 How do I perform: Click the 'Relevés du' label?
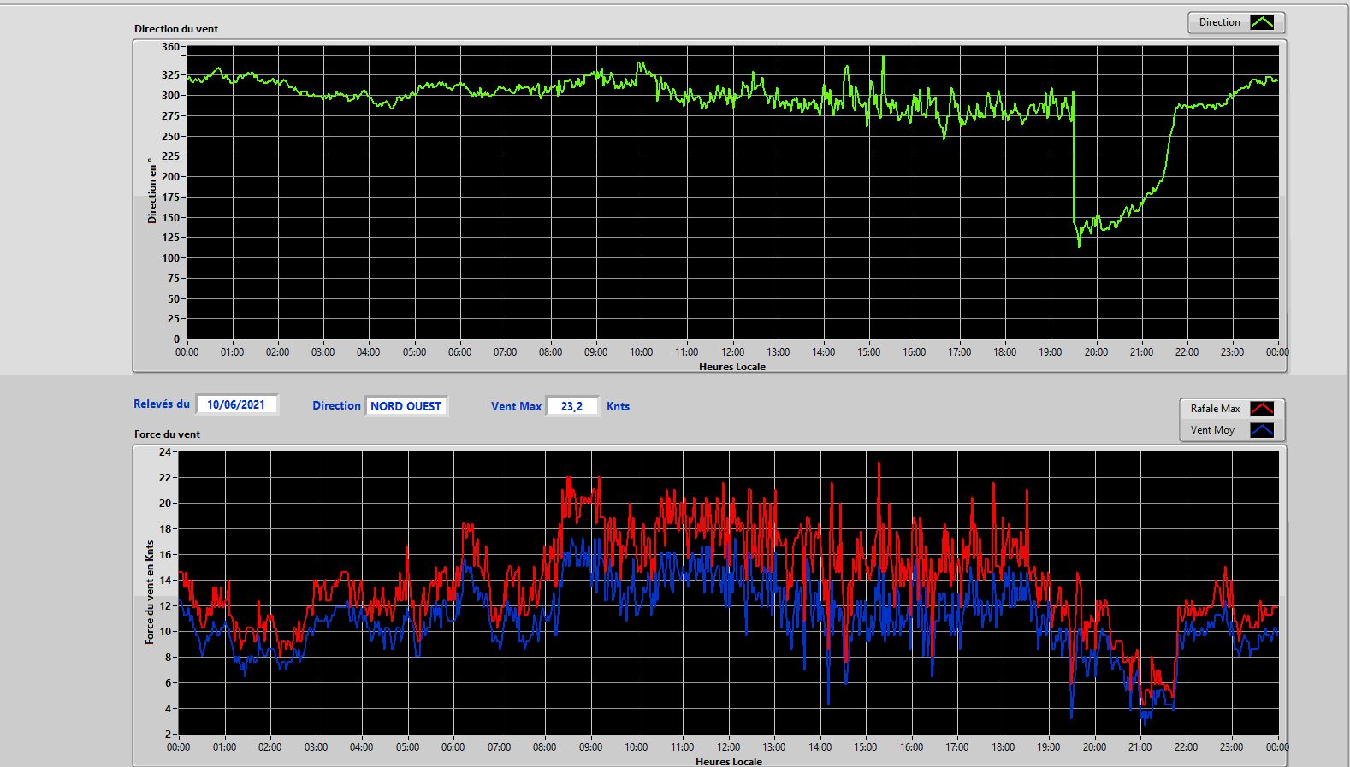tap(162, 404)
